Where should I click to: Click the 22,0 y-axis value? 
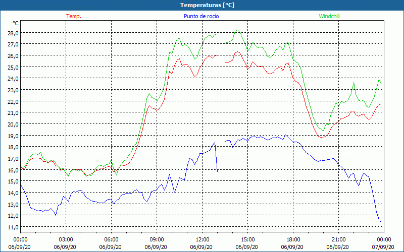(14, 101)
